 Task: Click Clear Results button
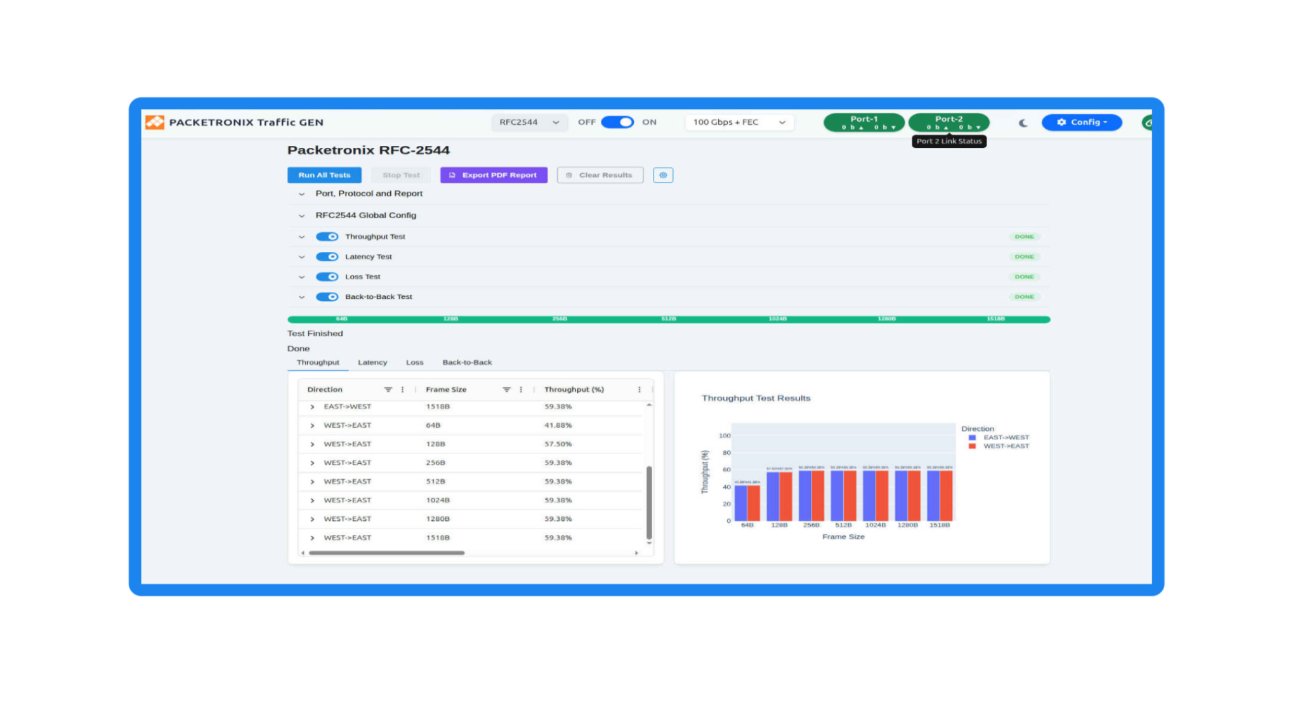[x=600, y=175]
